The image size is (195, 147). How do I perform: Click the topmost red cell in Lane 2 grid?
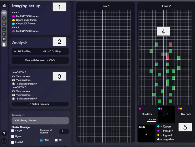pos(171,44)
